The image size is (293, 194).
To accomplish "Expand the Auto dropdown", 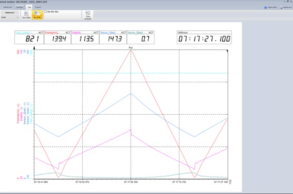I will pyautogui.click(x=10, y=17).
